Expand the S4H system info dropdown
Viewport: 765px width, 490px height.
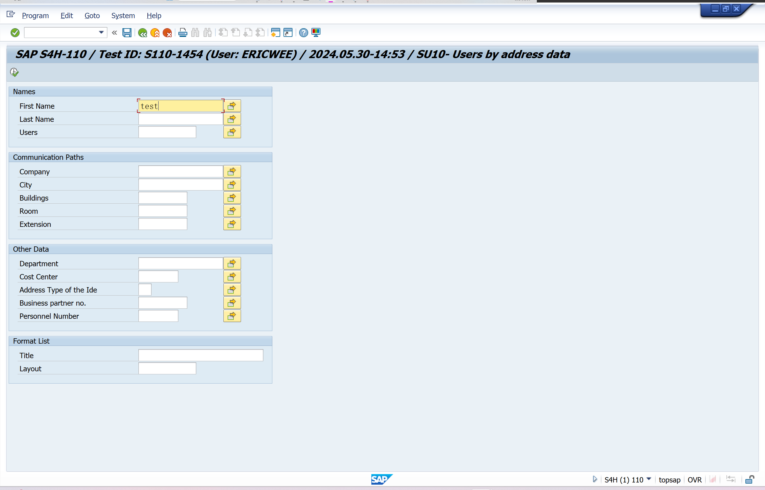tap(649, 479)
